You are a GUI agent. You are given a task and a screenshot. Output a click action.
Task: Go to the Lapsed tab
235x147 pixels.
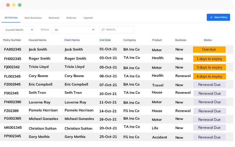pos(88,18)
